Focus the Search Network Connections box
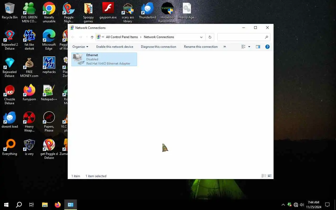The image size is (336, 210). click(244, 37)
